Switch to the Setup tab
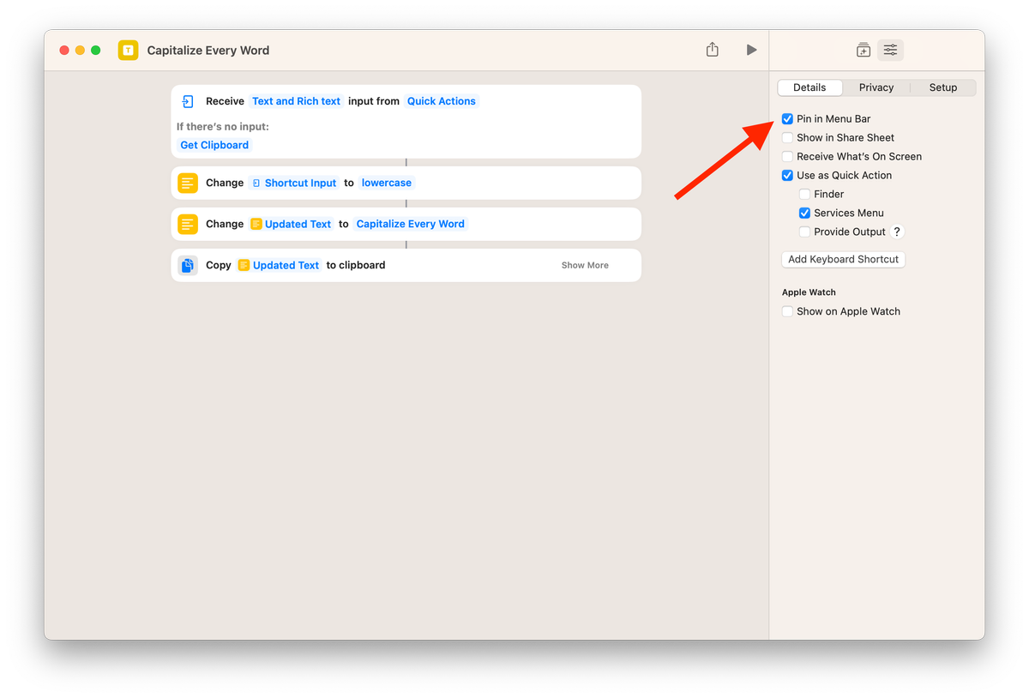 (x=942, y=87)
